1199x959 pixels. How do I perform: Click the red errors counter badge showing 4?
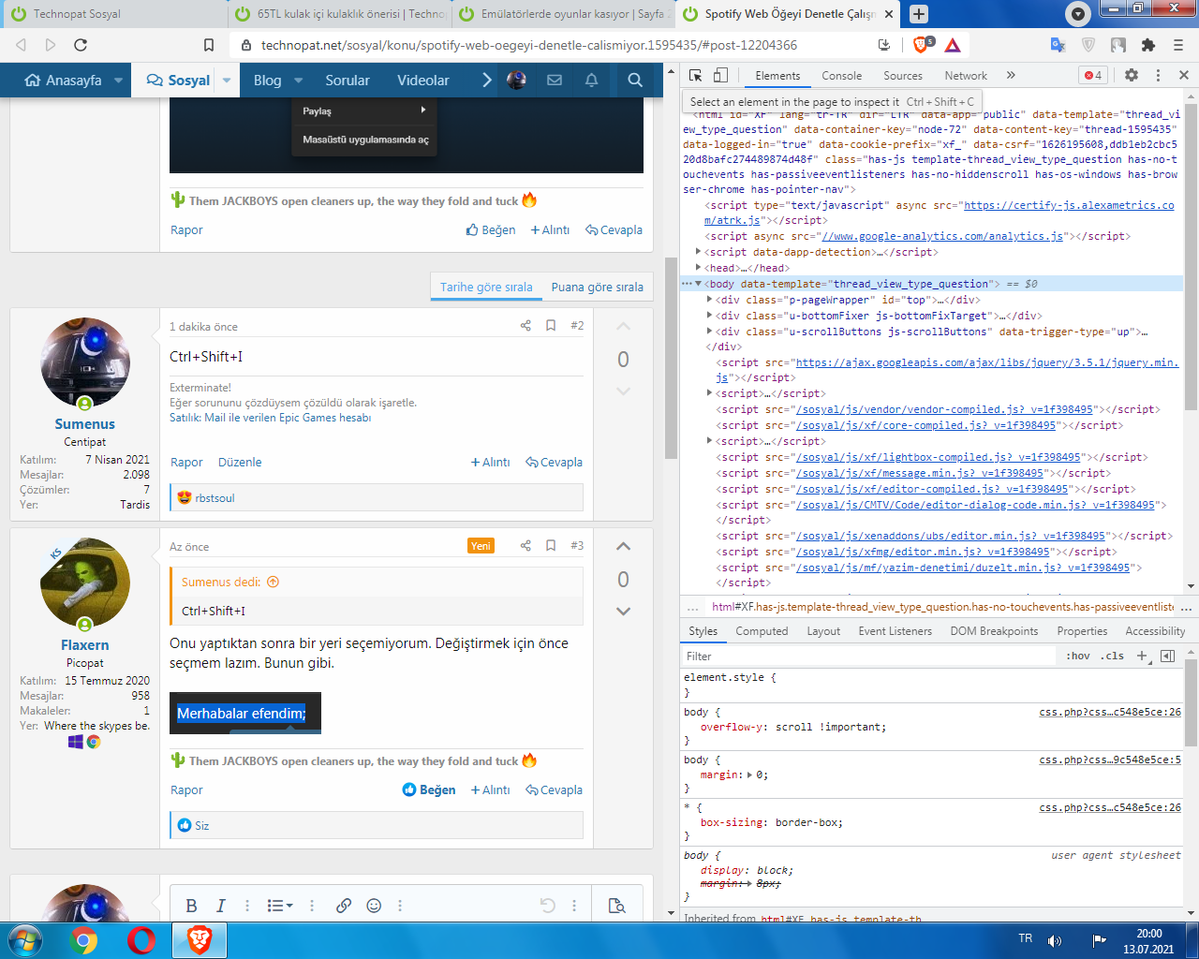click(x=1093, y=76)
